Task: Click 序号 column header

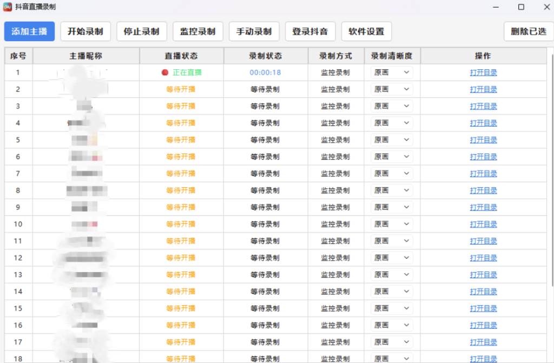Action: pos(18,56)
